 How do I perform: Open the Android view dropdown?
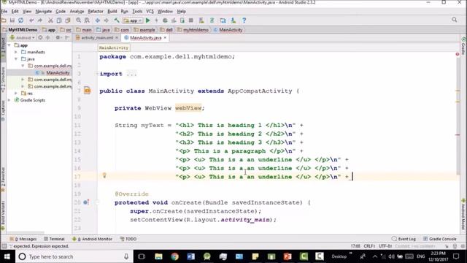pyautogui.click(x=23, y=38)
